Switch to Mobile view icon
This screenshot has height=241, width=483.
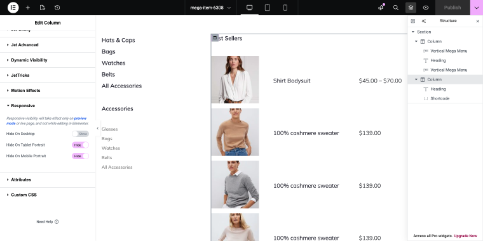coord(285,8)
